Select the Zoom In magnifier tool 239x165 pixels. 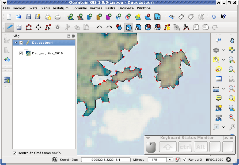click(x=232, y=60)
